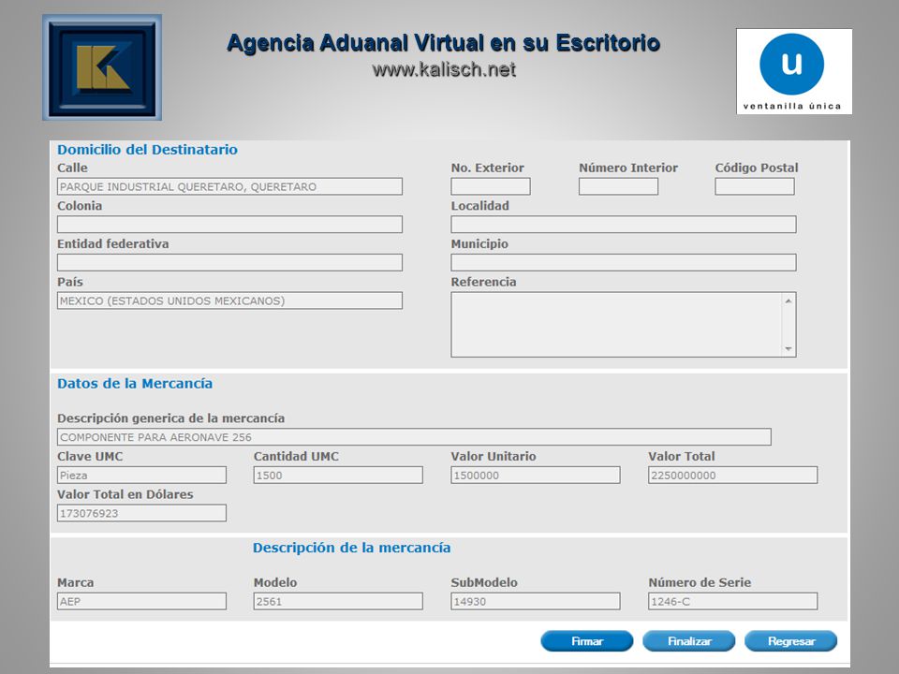Viewport: 899px width, 674px height.
Task: Focus the Marca field containing AEP
Action: 141,601
